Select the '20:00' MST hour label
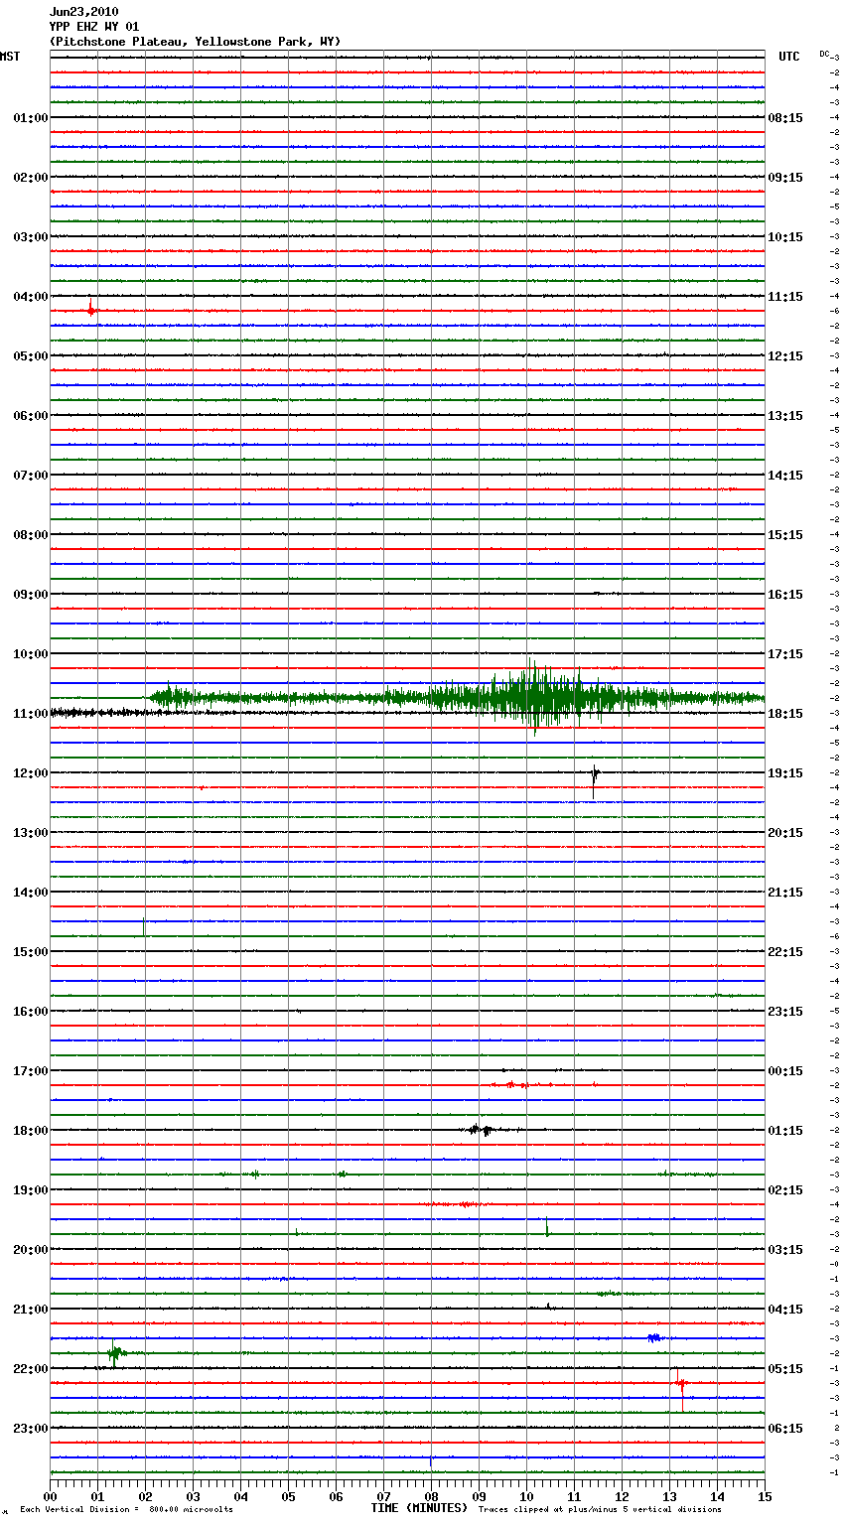Viewport: 844px width, 1523px height. pyautogui.click(x=31, y=1250)
